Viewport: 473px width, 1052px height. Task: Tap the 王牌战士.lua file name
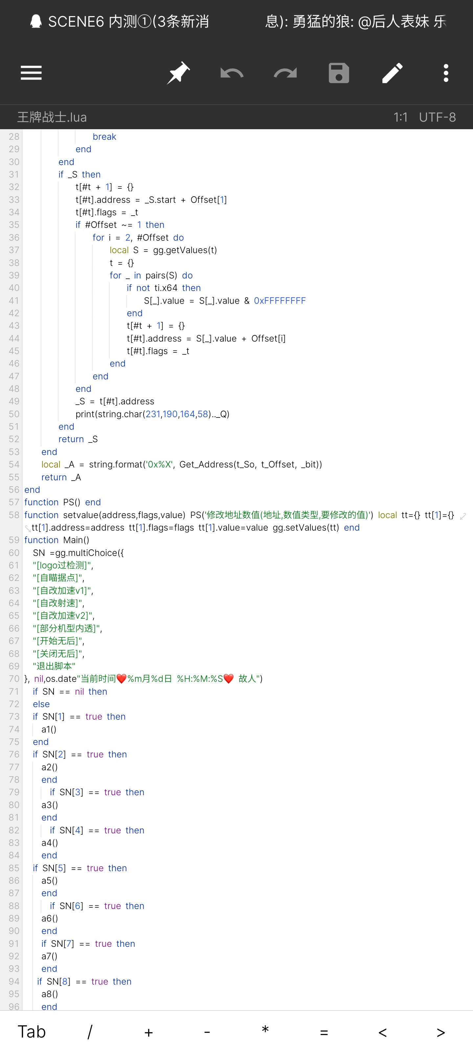tap(52, 117)
